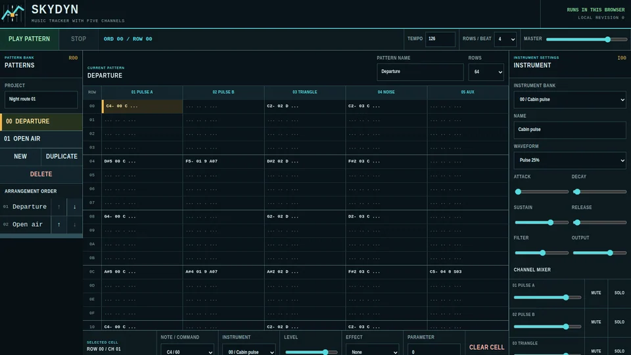This screenshot has width=631, height=355.
Task: Select cell 'F5- 01 9 A07' in row 04
Action: tap(223, 162)
